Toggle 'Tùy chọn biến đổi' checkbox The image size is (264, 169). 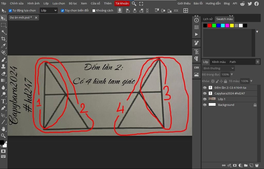[x=62, y=11]
